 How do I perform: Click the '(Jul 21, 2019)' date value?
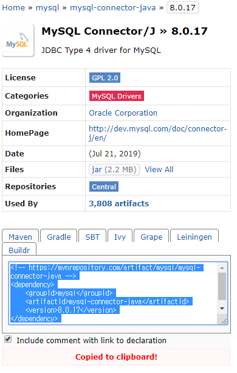(x=115, y=154)
